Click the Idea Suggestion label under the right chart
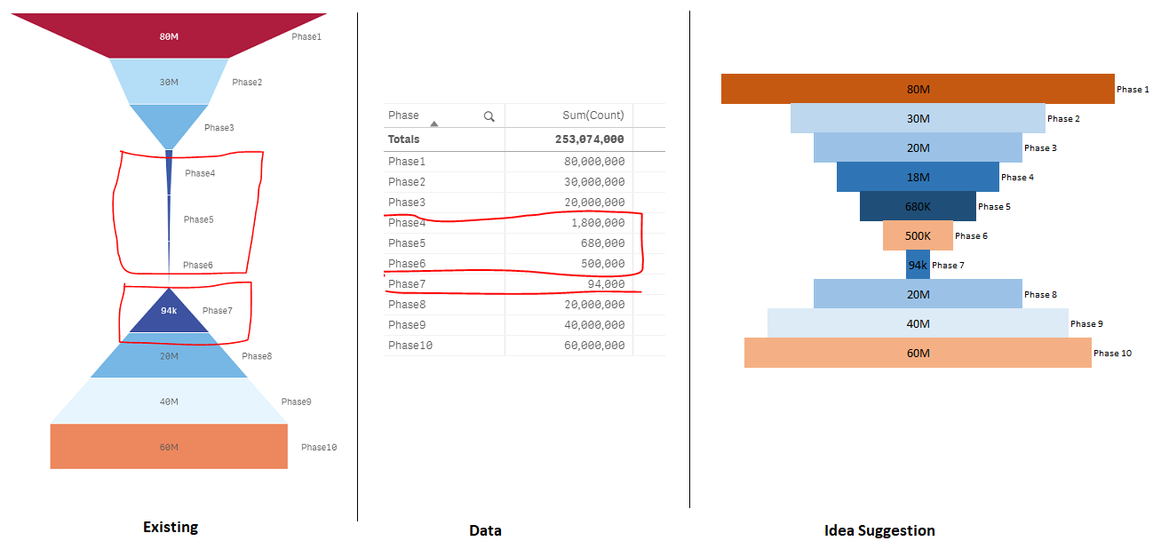The image size is (1161, 549). coord(878,530)
